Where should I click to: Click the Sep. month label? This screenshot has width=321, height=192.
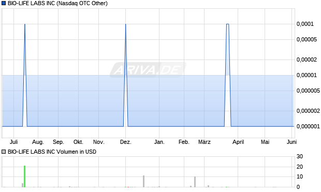point(59,142)
